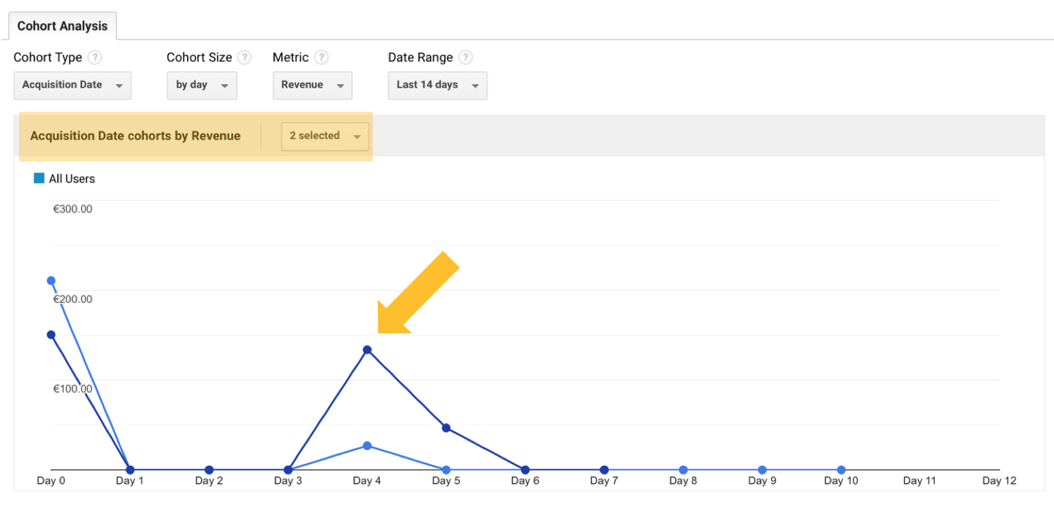Open the Last 14 days dropdown

[x=437, y=85]
